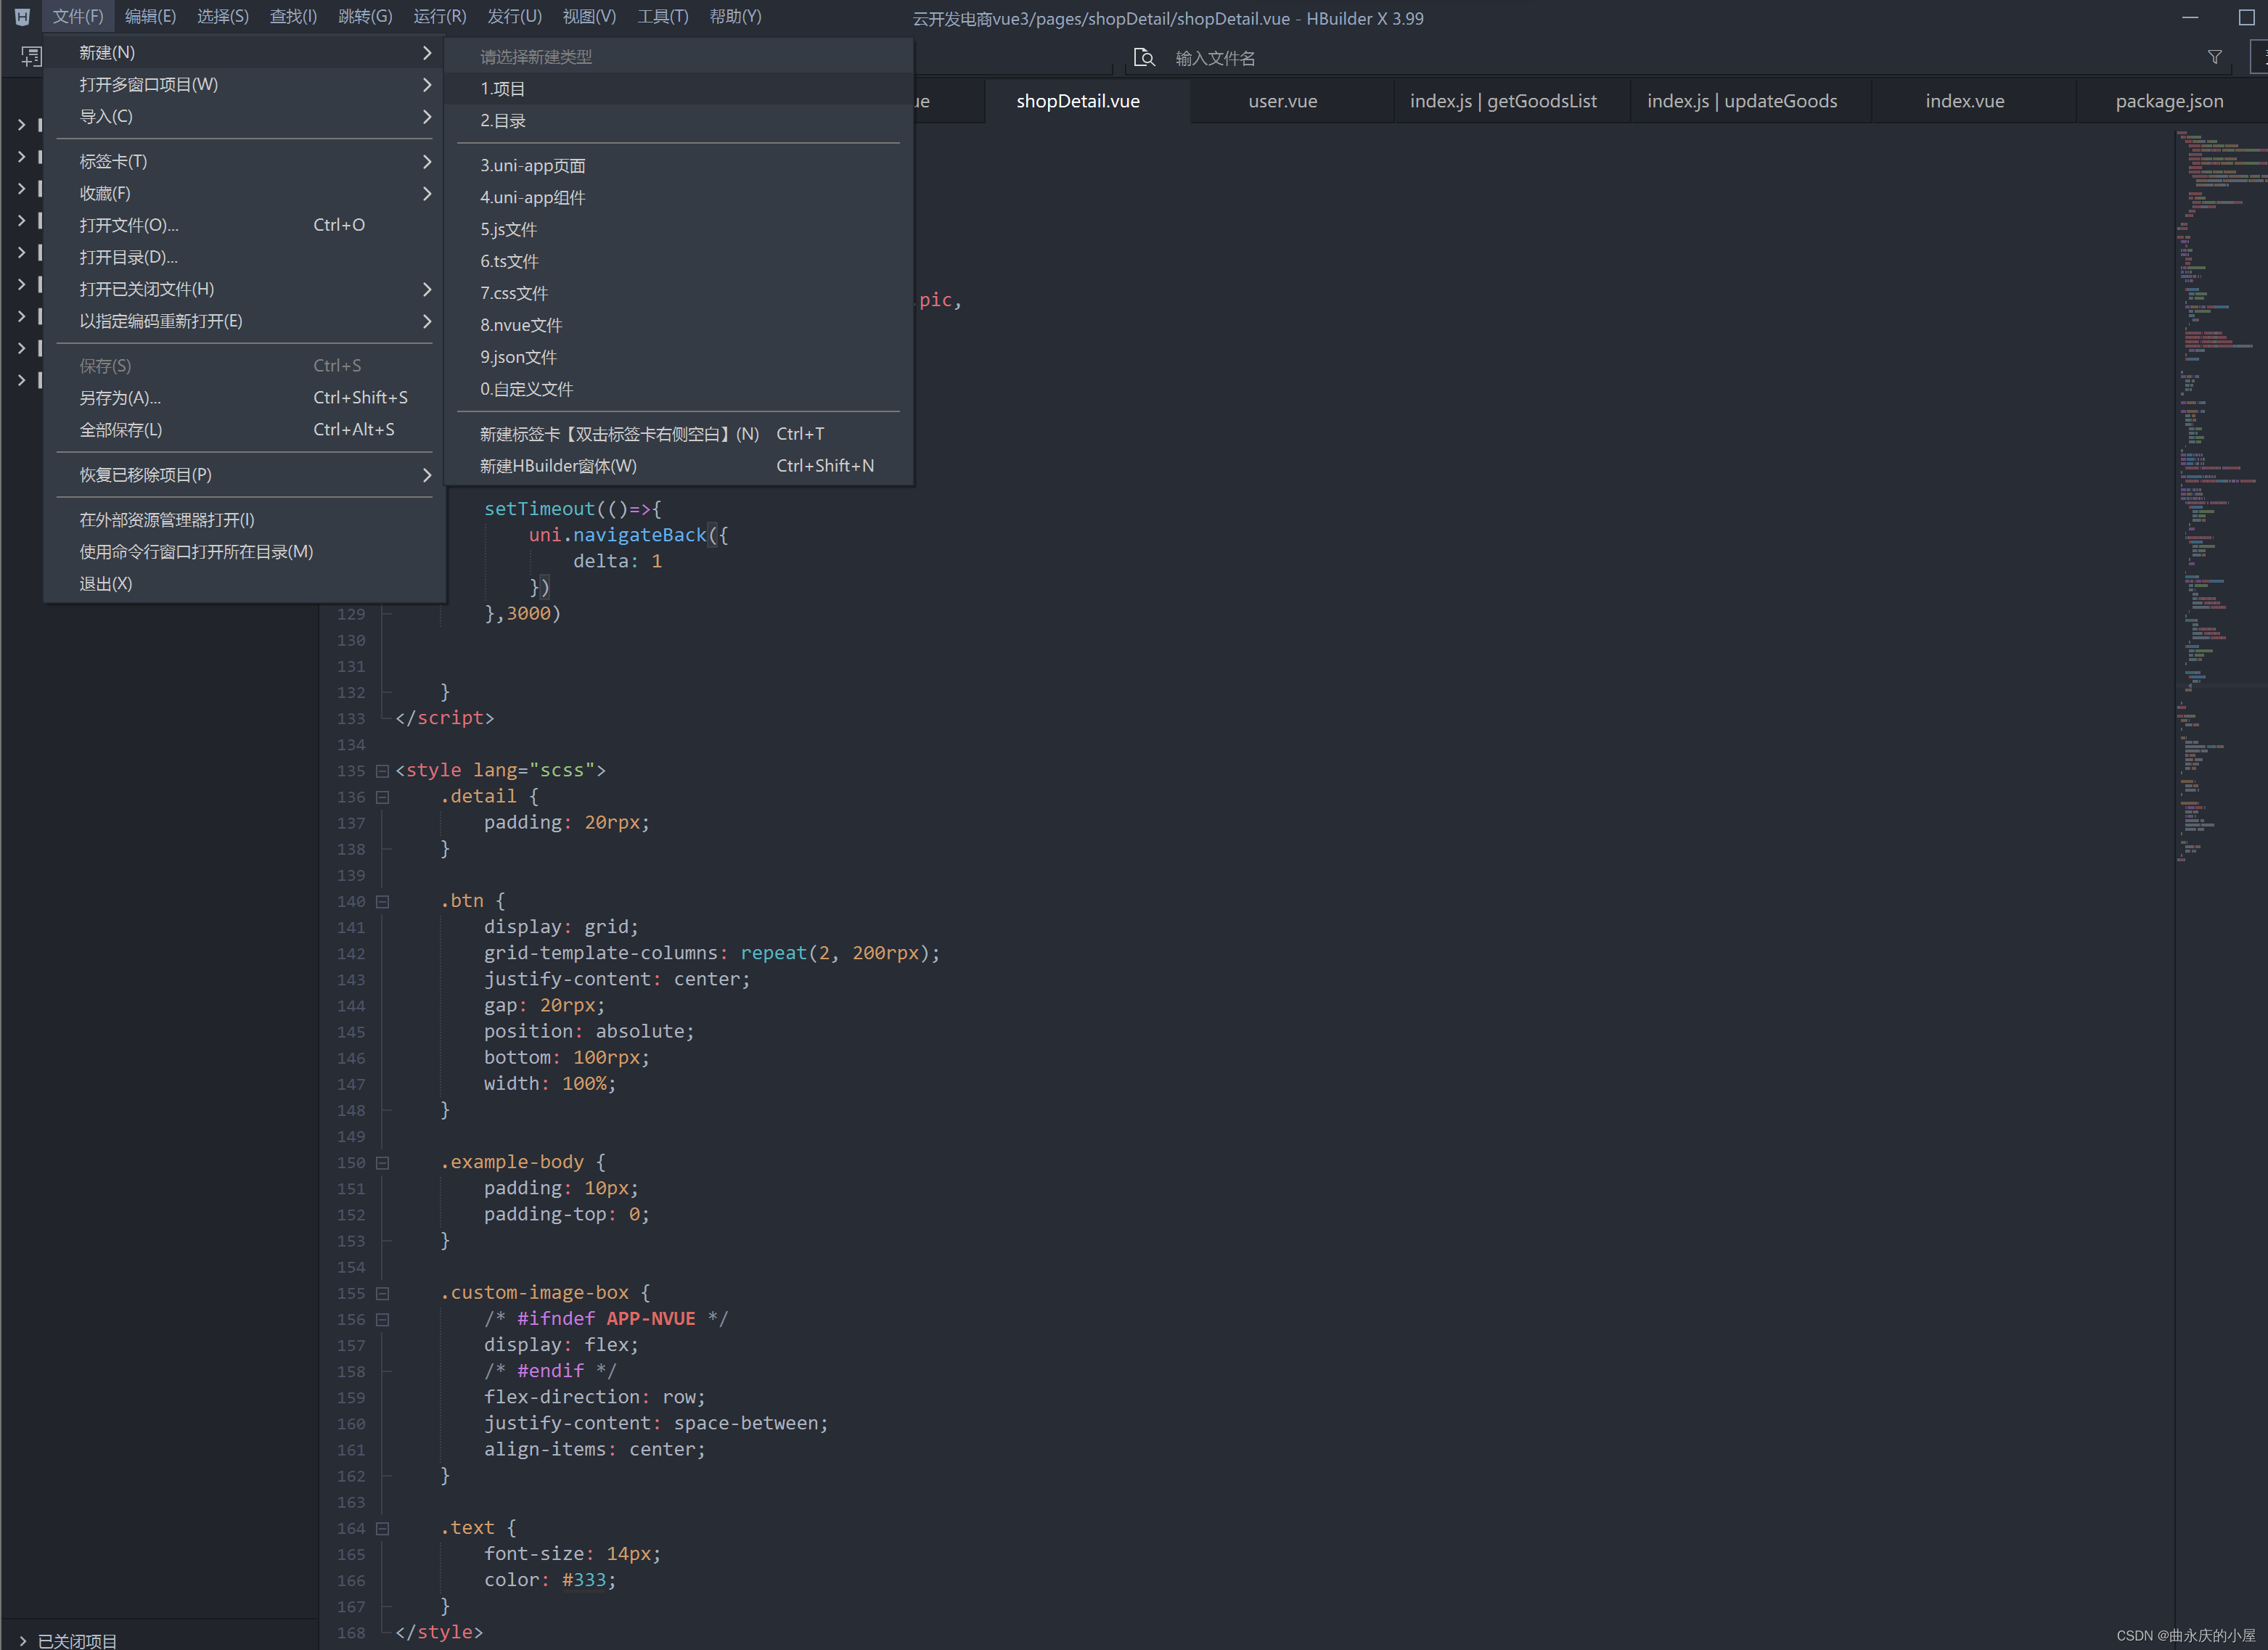Click line number 140 in gutter

coord(351,901)
